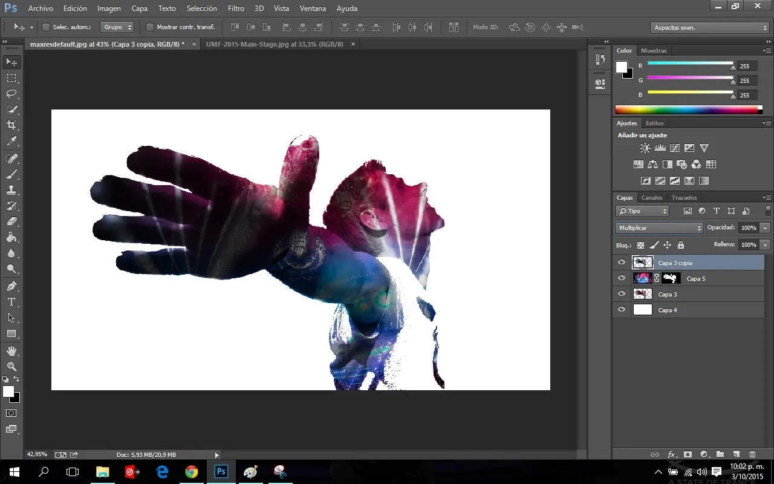This screenshot has height=484, width=774.
Task: Click the zoom percentage field showing 42,95%
Action: (36, 454)
